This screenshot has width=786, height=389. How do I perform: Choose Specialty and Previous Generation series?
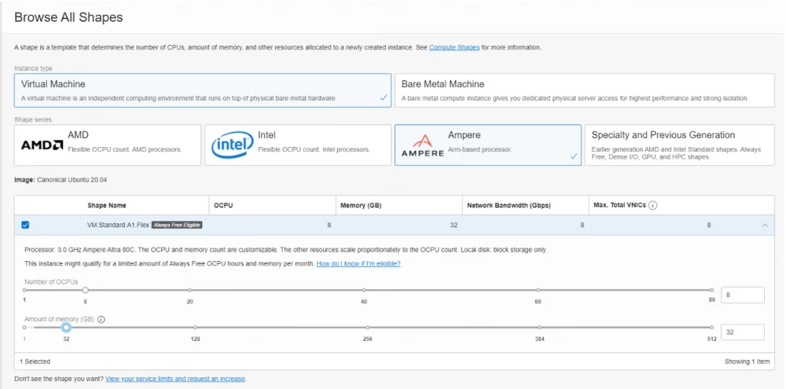(x=680, y=145)
